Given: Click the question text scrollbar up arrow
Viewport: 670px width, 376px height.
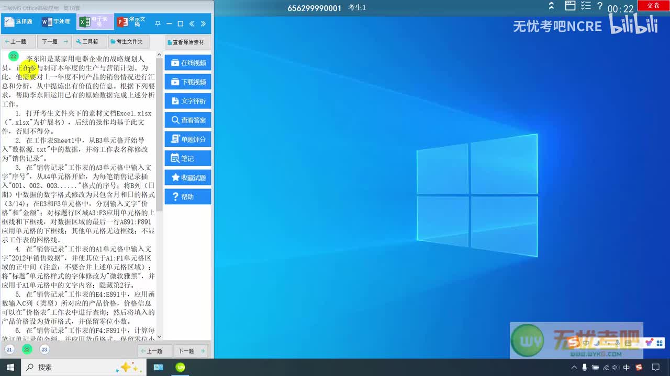Looking at the screenshot, I should [159, 55].
